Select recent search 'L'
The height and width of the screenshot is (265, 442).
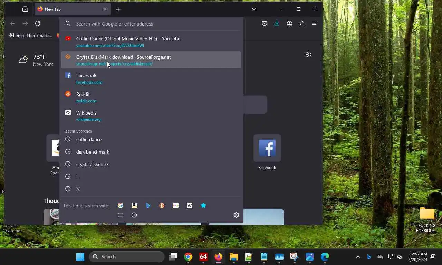click(x=151, y=177)
